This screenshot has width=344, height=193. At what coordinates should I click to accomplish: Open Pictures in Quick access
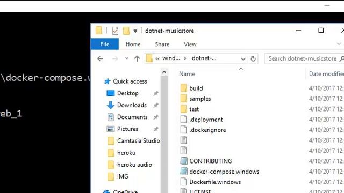(x=127, y=129)
